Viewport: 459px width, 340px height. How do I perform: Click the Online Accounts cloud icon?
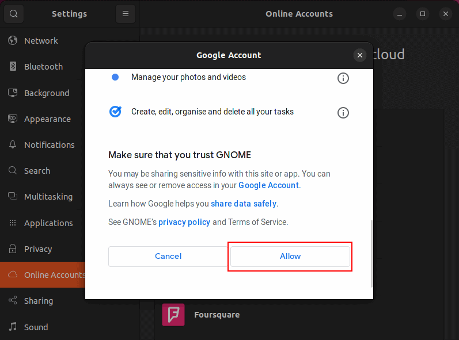(13, 274)
